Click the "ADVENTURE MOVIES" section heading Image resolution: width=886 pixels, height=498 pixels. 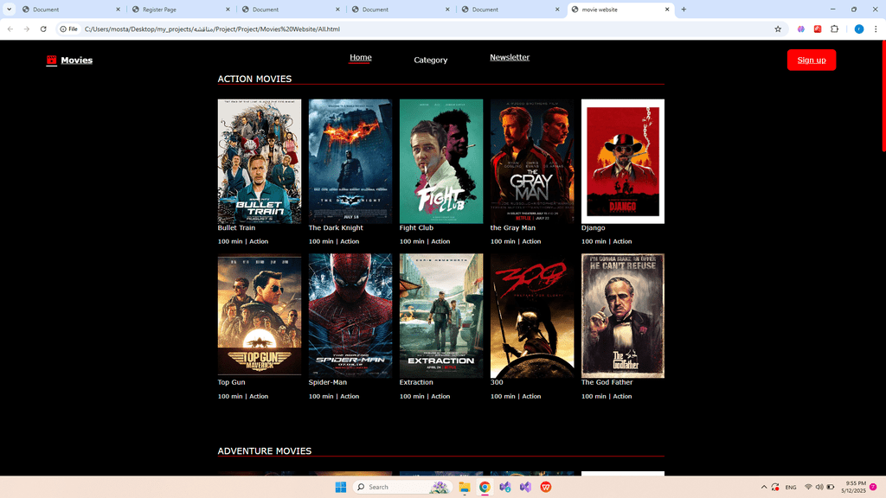[265, 451]
